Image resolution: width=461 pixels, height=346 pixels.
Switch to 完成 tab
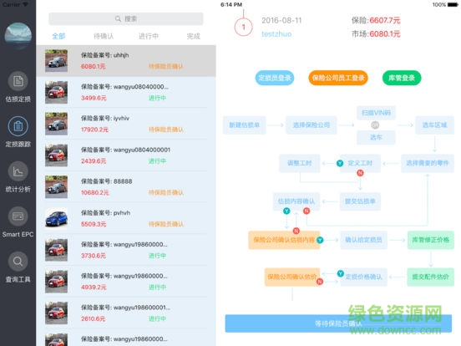pyautogui.click(x=194, y=36)
